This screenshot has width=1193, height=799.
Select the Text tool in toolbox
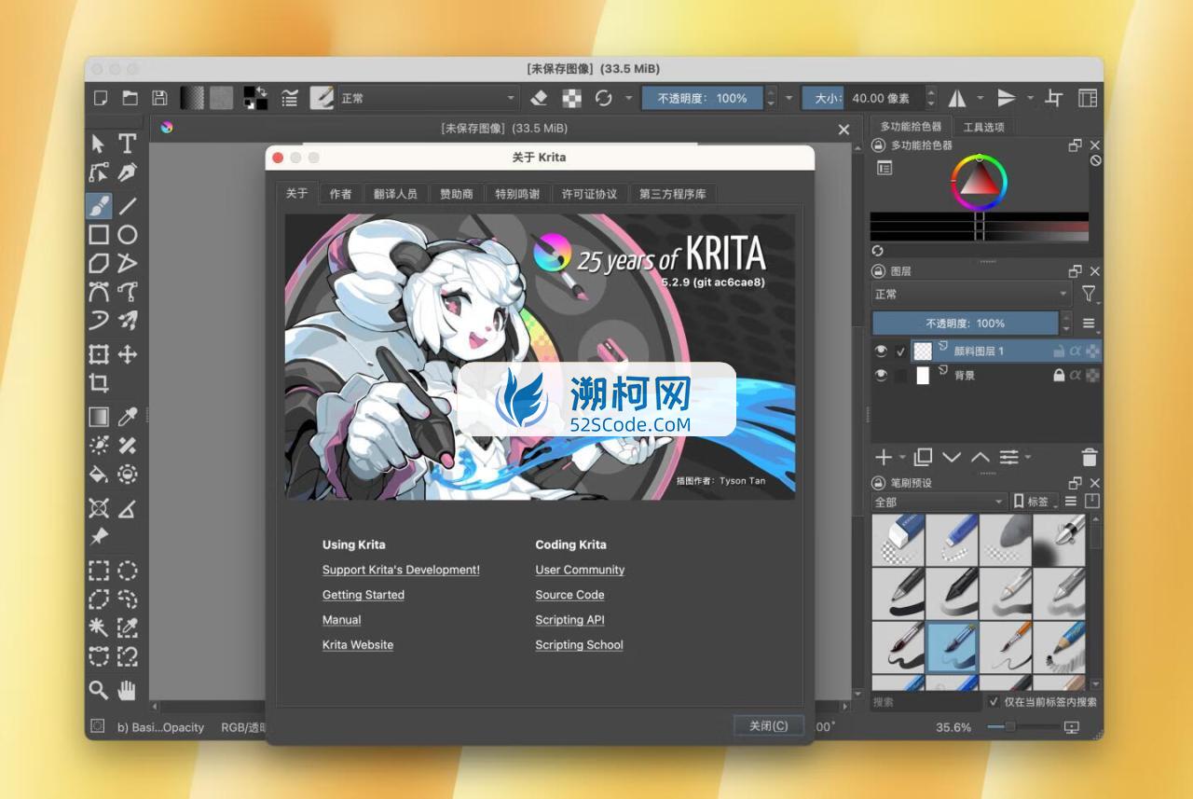(x=128, y=143)
